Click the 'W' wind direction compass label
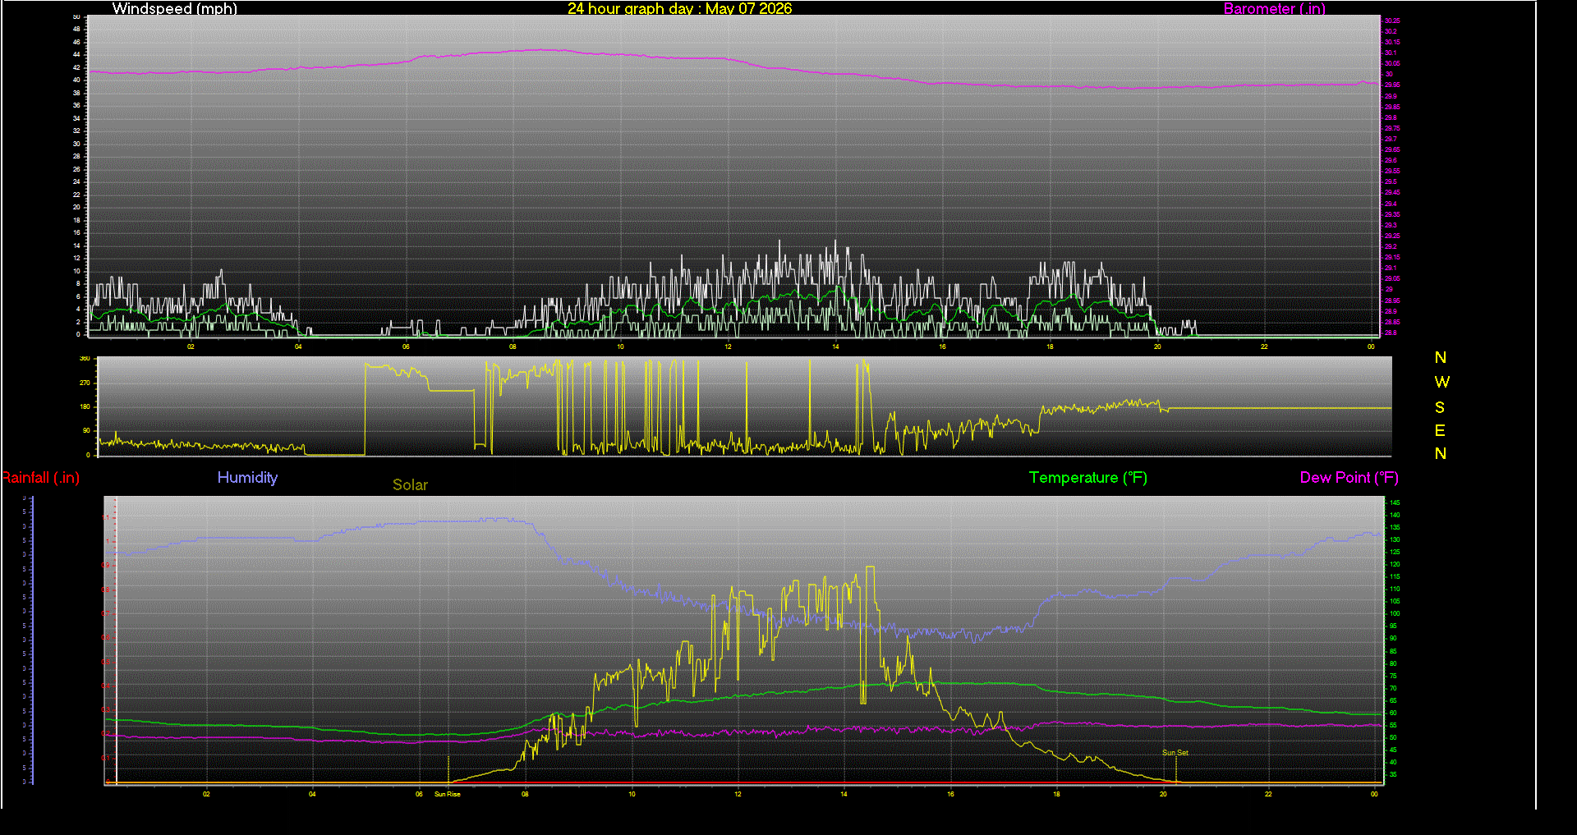This screenshot has height=835, width=1577. click(1441, 382)
